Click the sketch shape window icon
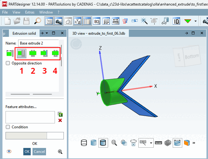The width and height of the screenshot is (208, 159). coord(68,21)
